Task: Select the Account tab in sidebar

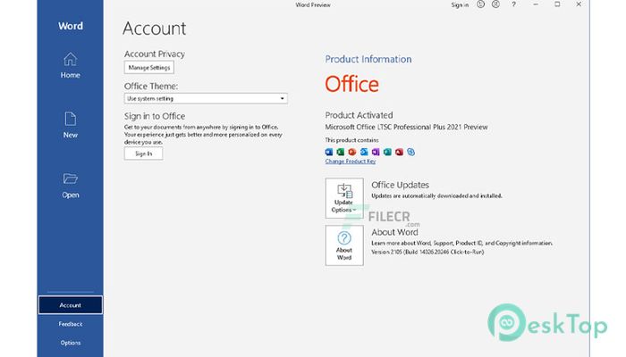Action: pos(71,305)
